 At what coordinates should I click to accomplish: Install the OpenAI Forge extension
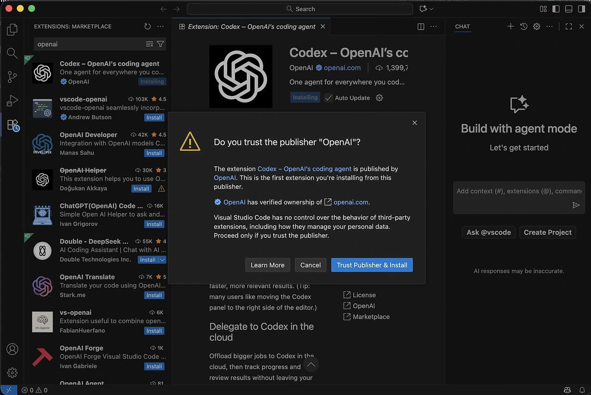(x=154, y=366)
